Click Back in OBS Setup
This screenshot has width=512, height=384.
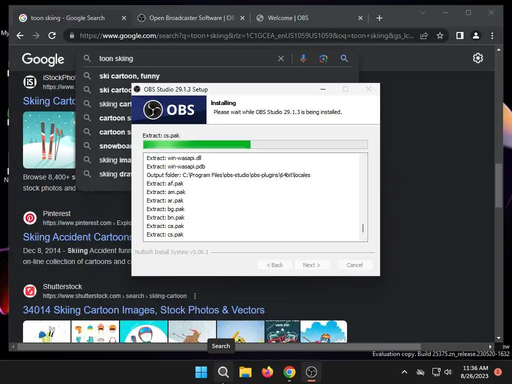coord(274,265)
